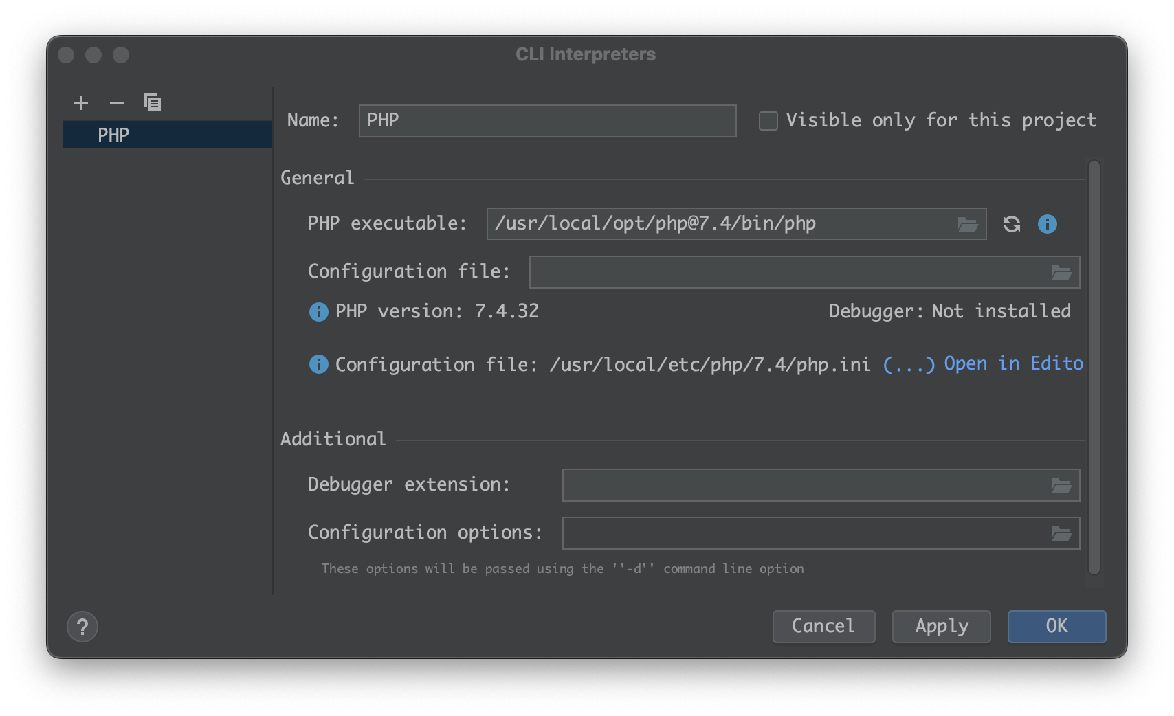Enable Visible only for this project

click(x=768, y=121)
